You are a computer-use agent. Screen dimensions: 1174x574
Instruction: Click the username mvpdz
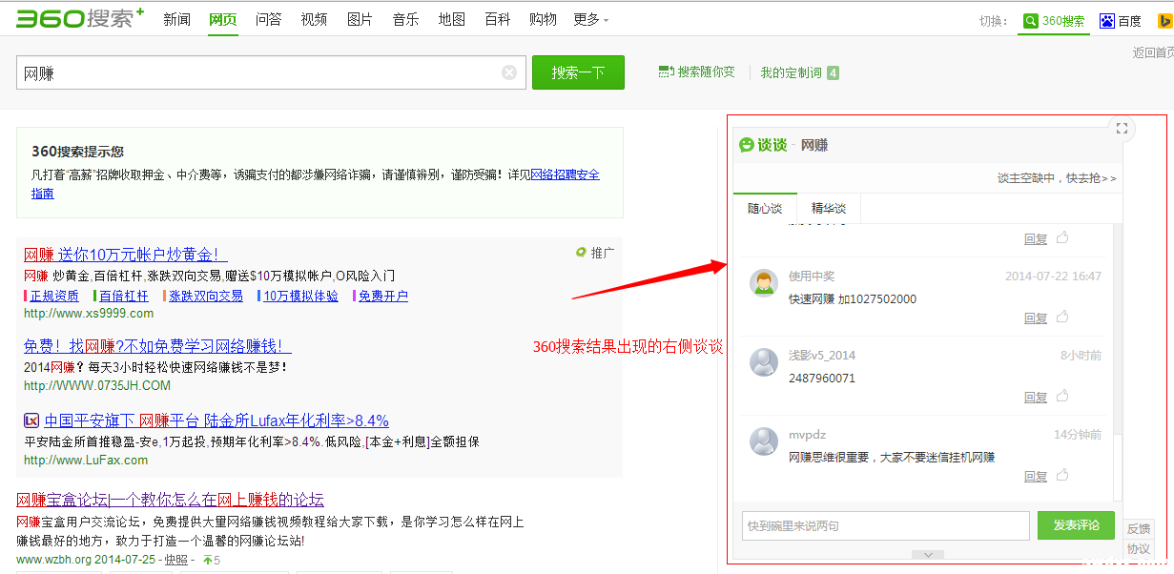tap(807, 435)
